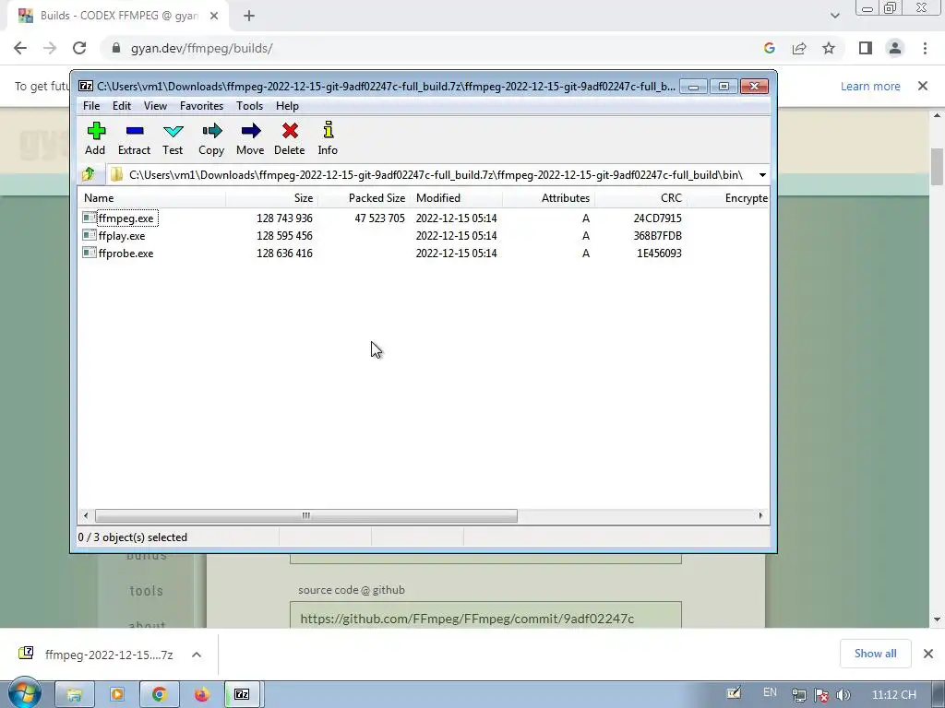Click the ffprobe.exe file icon

[90, 253]
